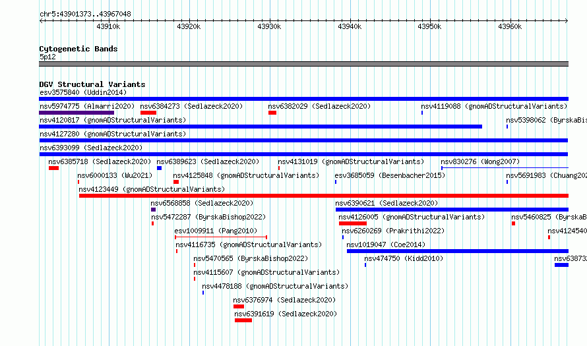Select nsv6382029 (Sedlazeck2020) label
This screenshot has height=346, width=587.
(319, 106)
